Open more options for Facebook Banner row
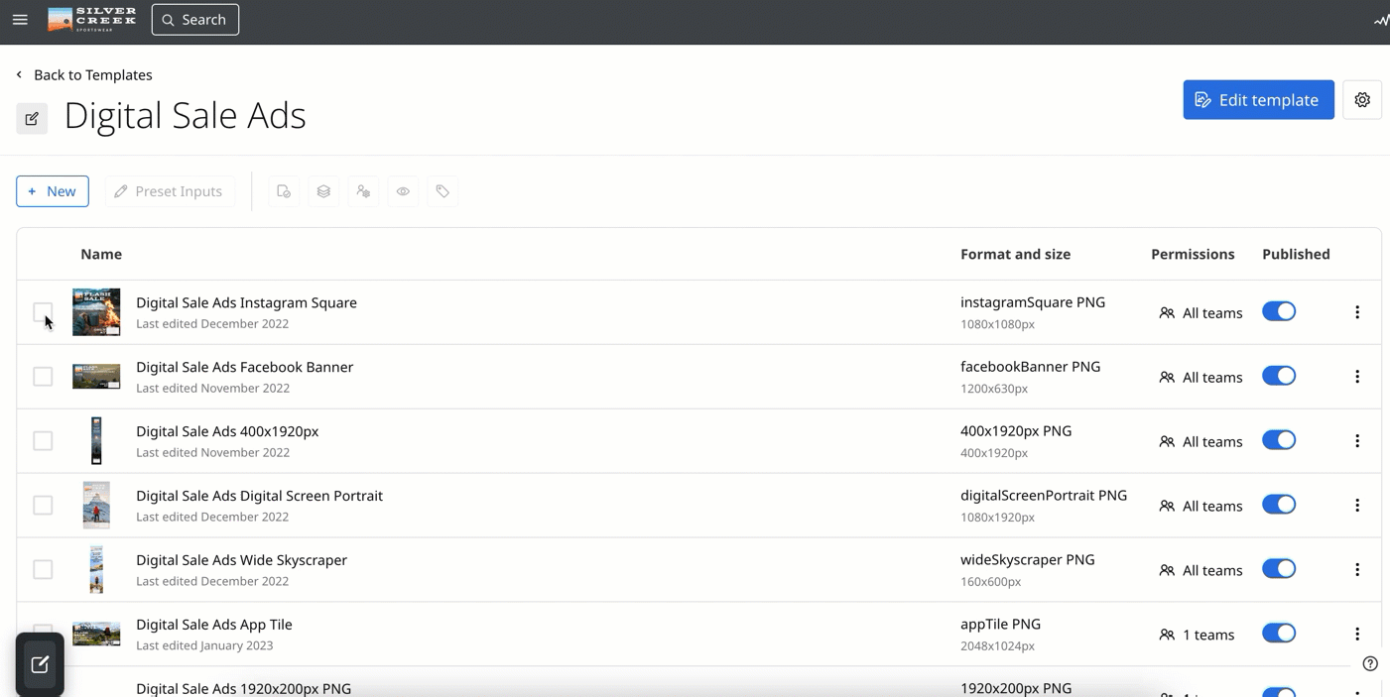1390x697 pixels. [x=1357, y=377]
